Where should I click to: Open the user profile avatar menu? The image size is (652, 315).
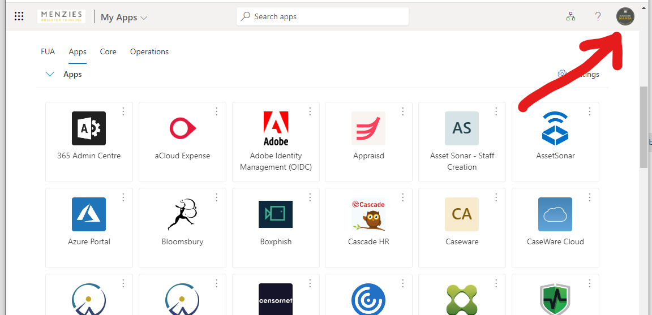click(625, 16)
